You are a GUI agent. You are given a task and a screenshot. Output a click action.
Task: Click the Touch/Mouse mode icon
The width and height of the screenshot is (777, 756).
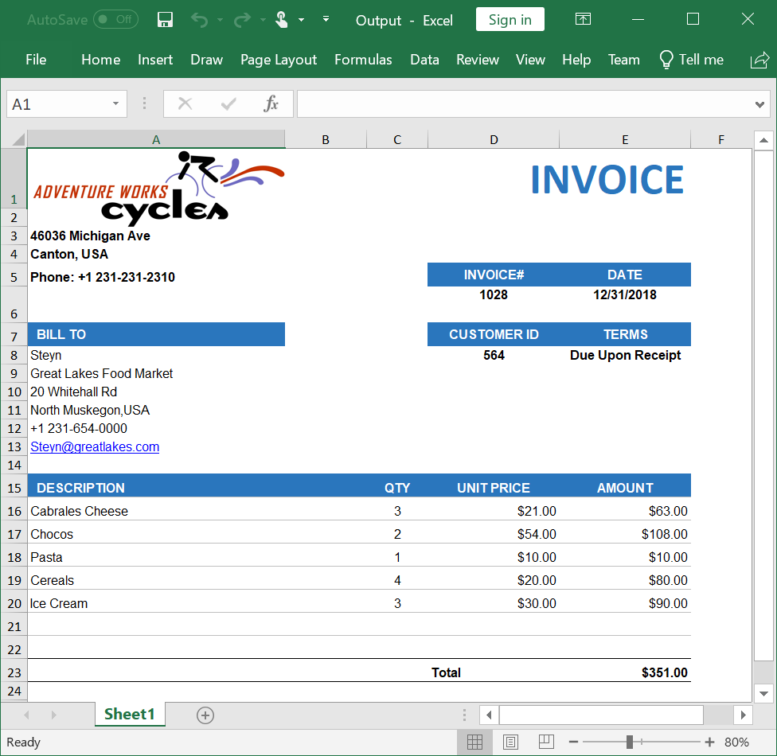[x=282, y=20]
